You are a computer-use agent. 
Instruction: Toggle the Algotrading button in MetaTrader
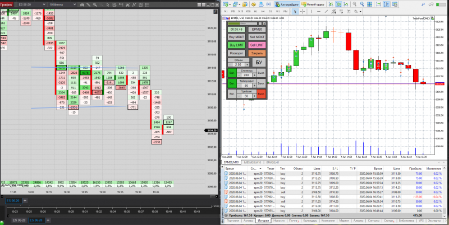[287, 4]
